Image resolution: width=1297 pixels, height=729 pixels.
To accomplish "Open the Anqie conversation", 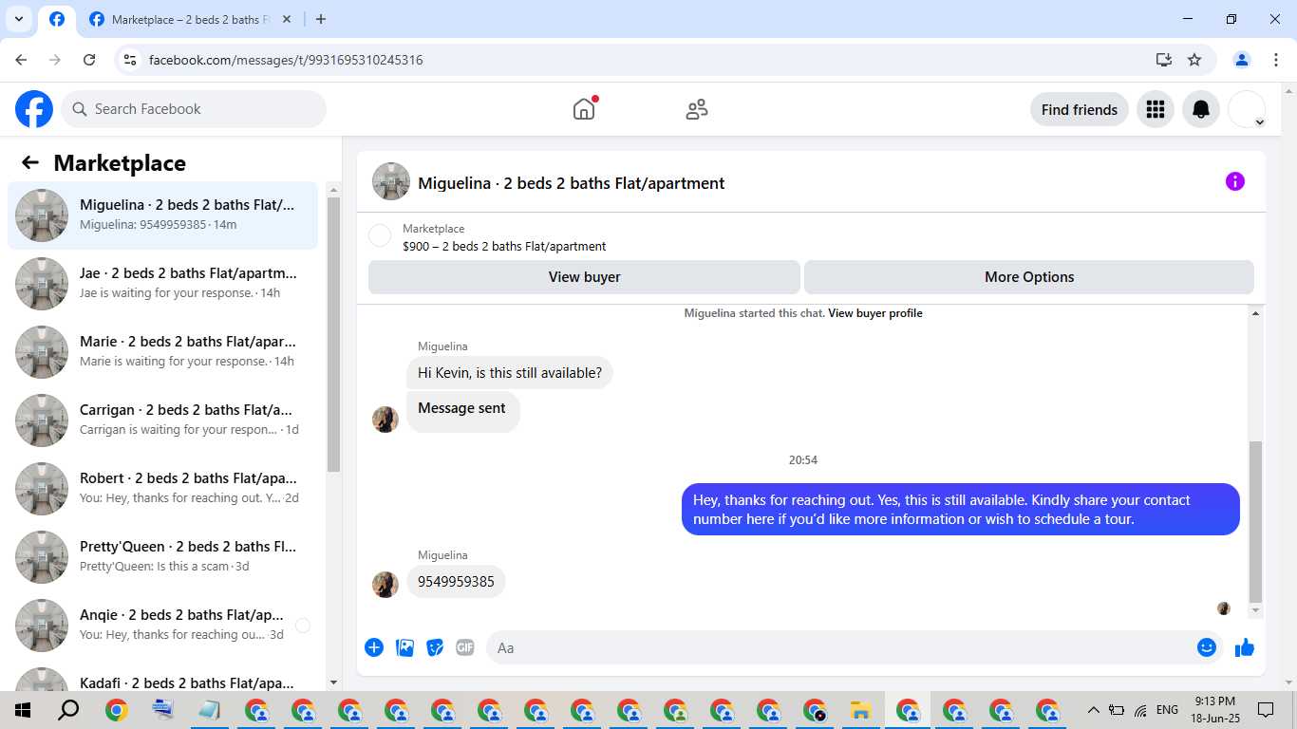I will click(x=163, y=626).
